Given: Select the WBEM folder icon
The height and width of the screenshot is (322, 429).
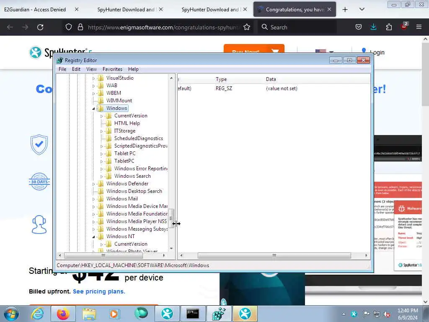Looking at the screenshot, I should point(101,93).
